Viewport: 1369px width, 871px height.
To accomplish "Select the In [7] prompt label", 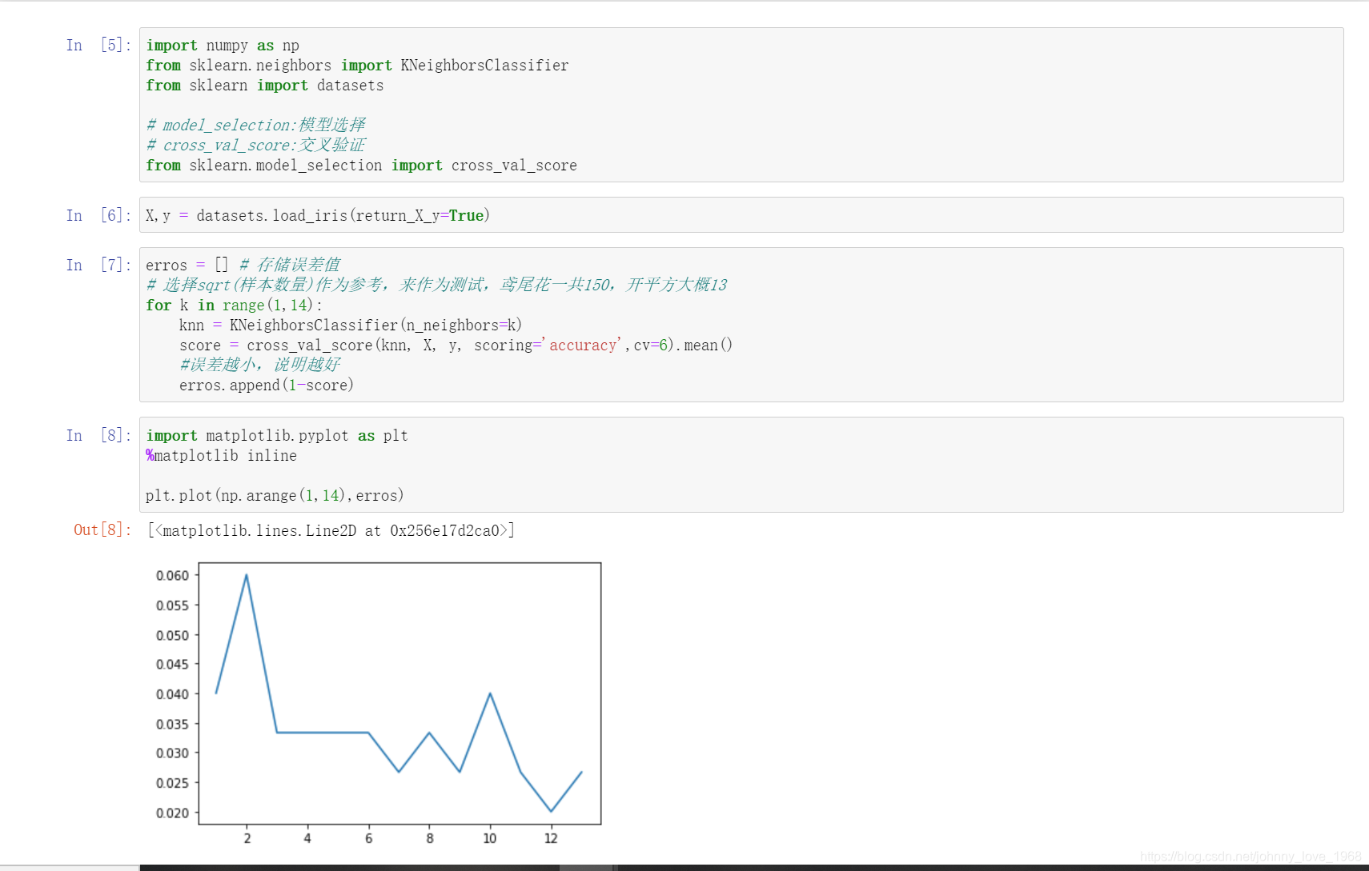I will point(98,265).
